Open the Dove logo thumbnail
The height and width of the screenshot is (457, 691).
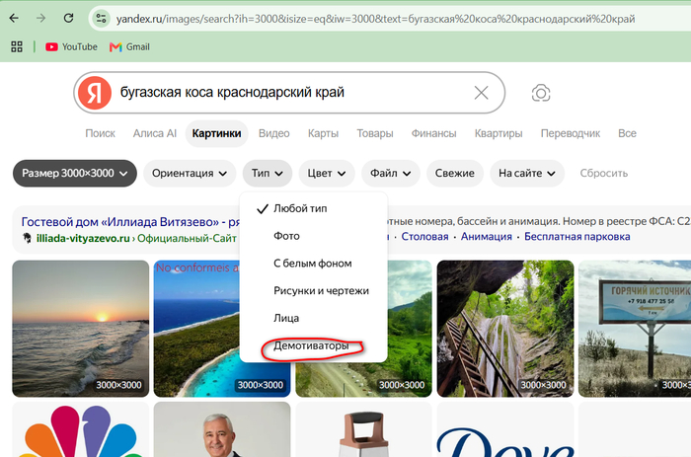[505, 429]
